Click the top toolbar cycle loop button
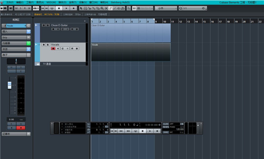The height and width of the screenshot is (159, 264). pyautogui.click(x=52, y=8)
